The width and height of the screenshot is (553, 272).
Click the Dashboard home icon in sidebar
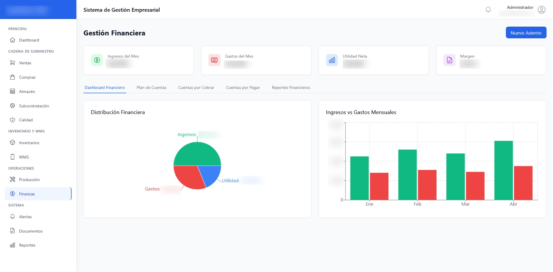(x=12, y=40)
